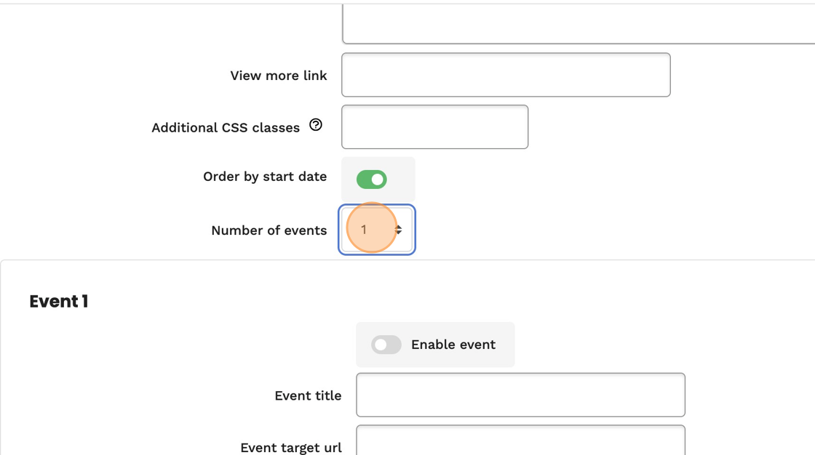This screenshot has width=815, height=455.
Task: Toggle off Order by start date
Action: 371,180
